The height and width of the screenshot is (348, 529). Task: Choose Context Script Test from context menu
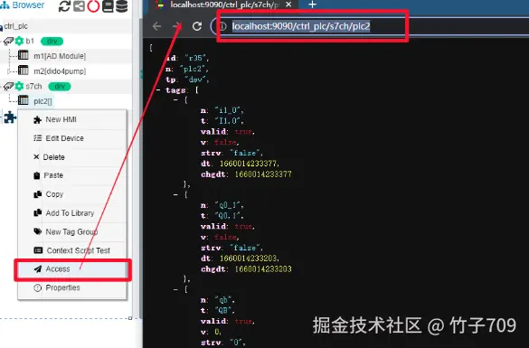(x=72, y=250)
